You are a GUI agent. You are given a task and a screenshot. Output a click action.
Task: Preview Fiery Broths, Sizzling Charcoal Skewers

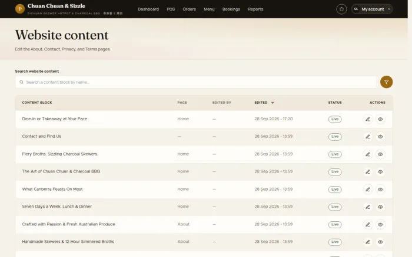[x=380, y=154]
